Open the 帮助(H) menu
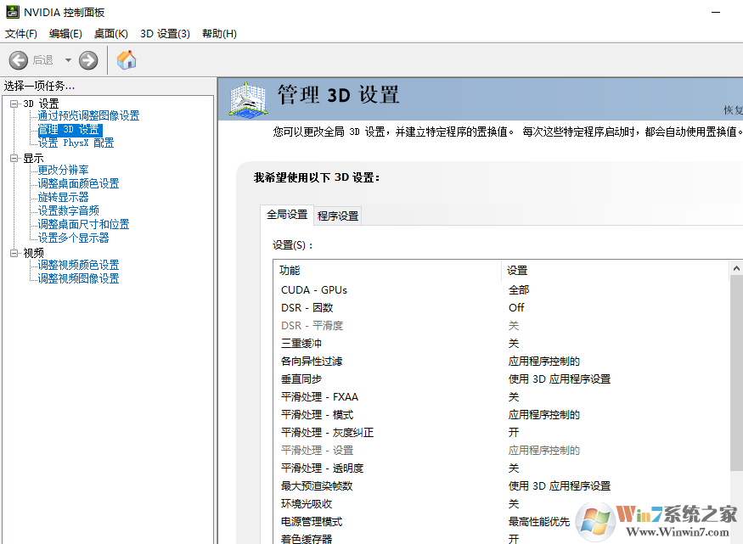The width and height of the screenshot is (743, 544). pos(219,34)
